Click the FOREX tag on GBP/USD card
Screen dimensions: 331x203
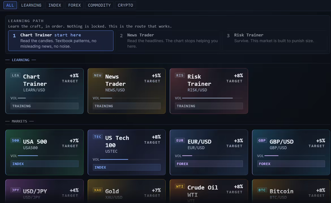(291, 164)
